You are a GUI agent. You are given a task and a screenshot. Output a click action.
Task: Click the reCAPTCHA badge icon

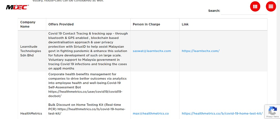click(273, 111)
